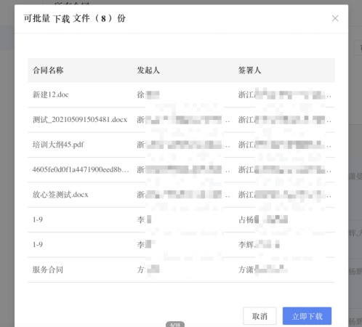The width and height of the screenshot is (362, 327).
Task: Close the batch download dialog
Action: [x=335, y=18]
